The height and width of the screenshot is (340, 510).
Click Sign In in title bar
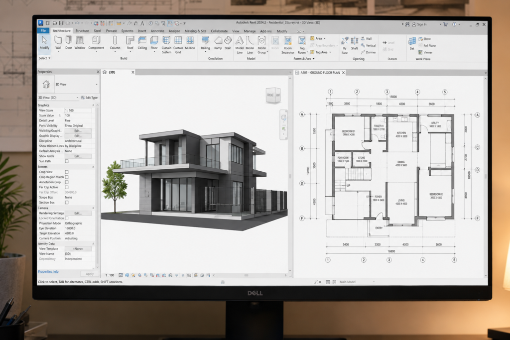tap(419, 24)
